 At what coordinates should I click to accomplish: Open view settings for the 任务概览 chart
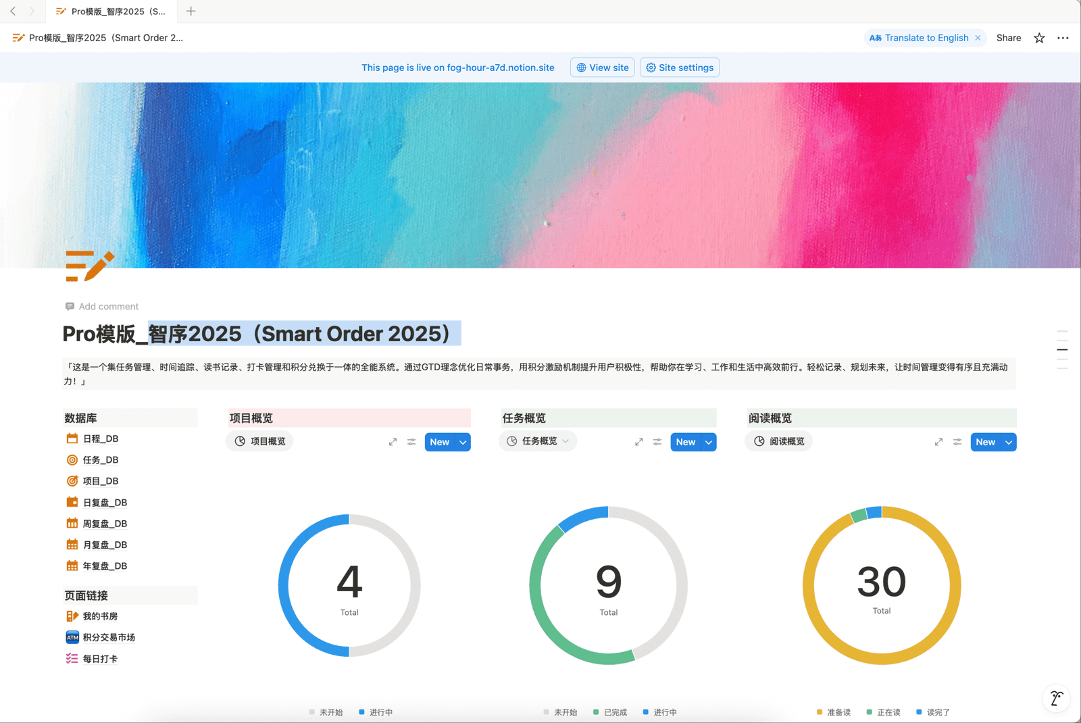click(x=657, y=442)
